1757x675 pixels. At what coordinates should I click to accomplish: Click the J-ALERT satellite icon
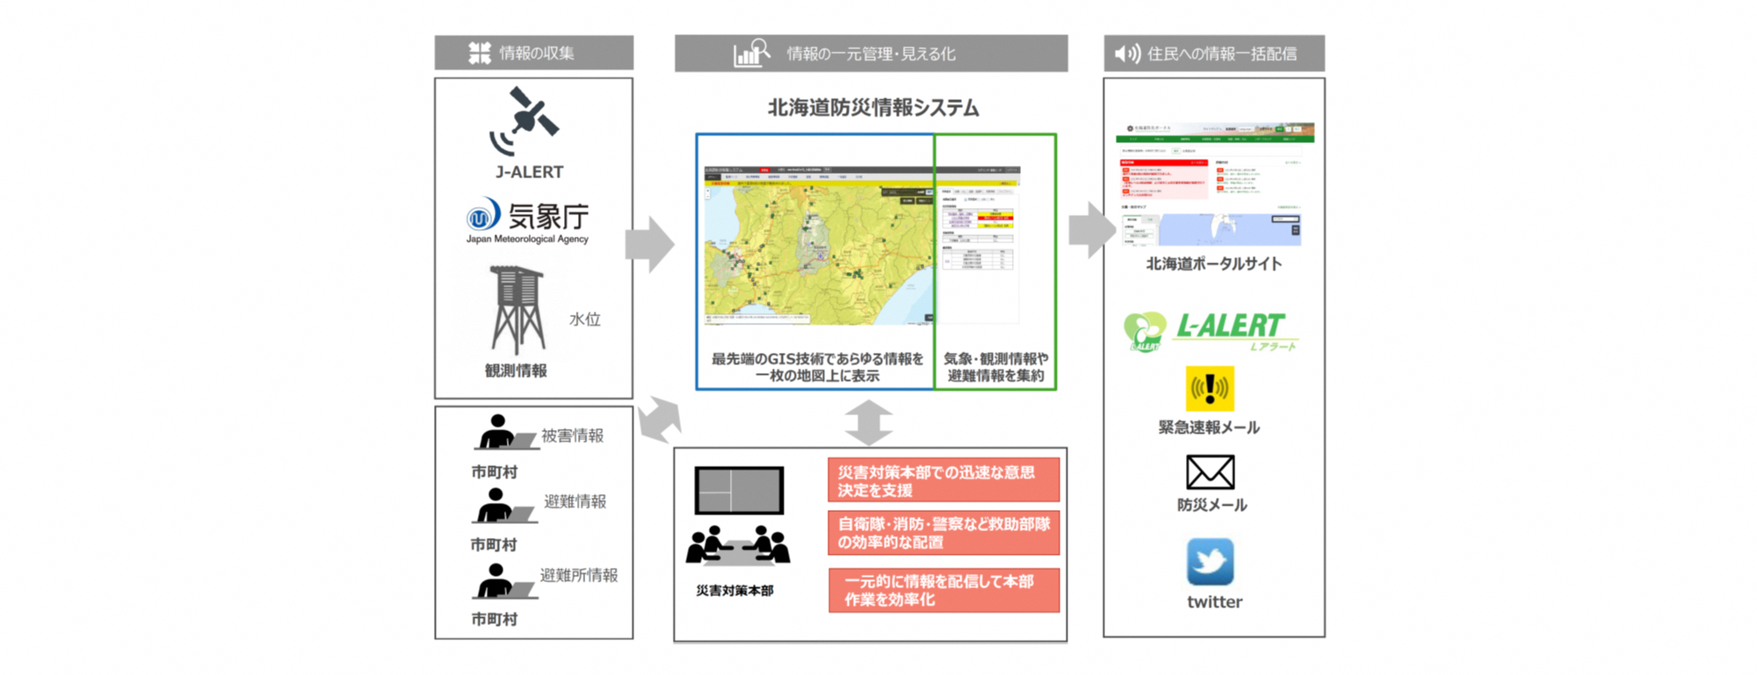(524, 119)
